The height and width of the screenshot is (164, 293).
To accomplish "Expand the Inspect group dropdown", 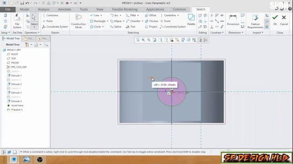I will click(x=258, y=32).
